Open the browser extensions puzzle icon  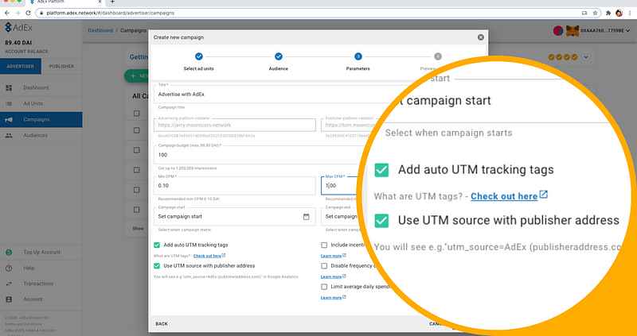608,13
